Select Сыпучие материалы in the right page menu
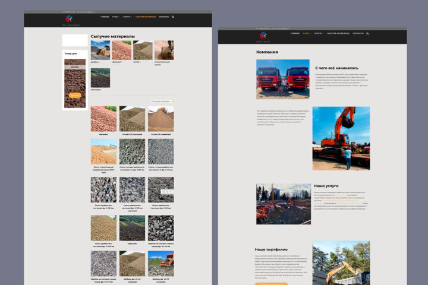The height and width of the screenshot is (285, 428). click(338, 33)
